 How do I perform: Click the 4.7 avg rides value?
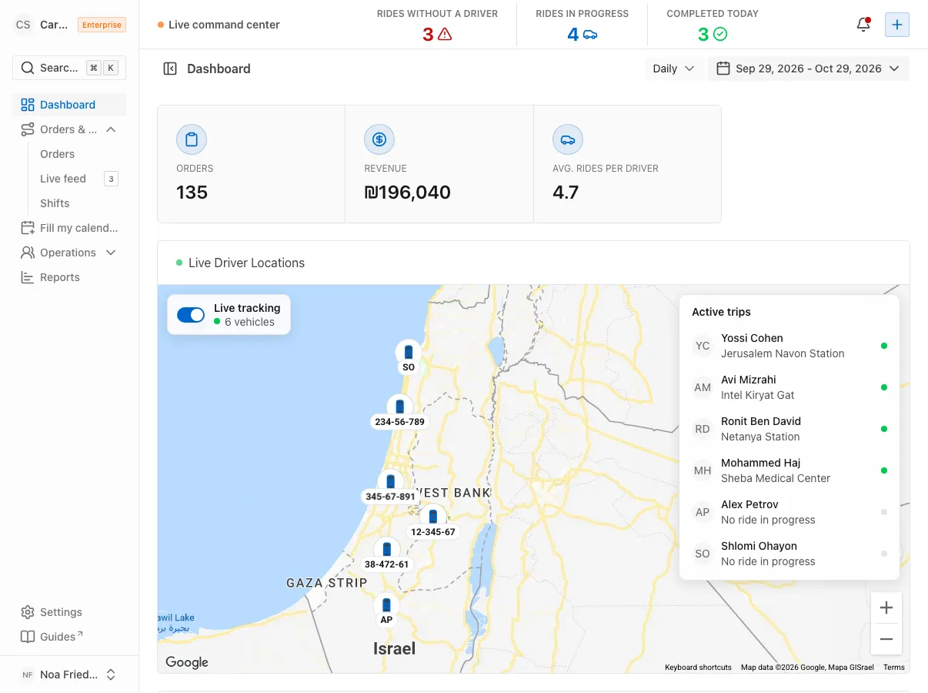tap(566, 192)
